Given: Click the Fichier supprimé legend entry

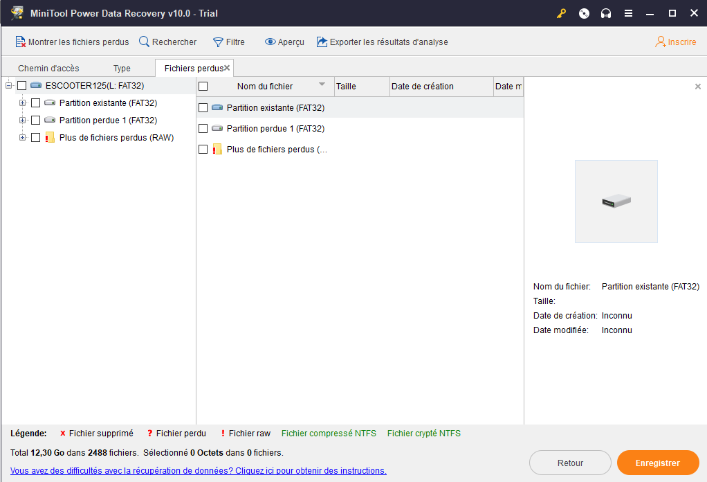Looking at the screenshot, I should click(96, 434).
